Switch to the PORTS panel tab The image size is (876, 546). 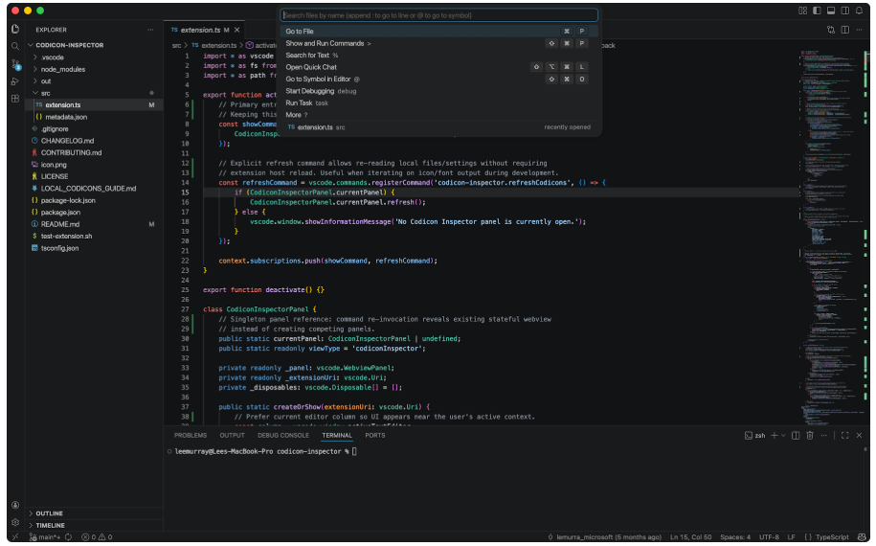pos(375,435)
